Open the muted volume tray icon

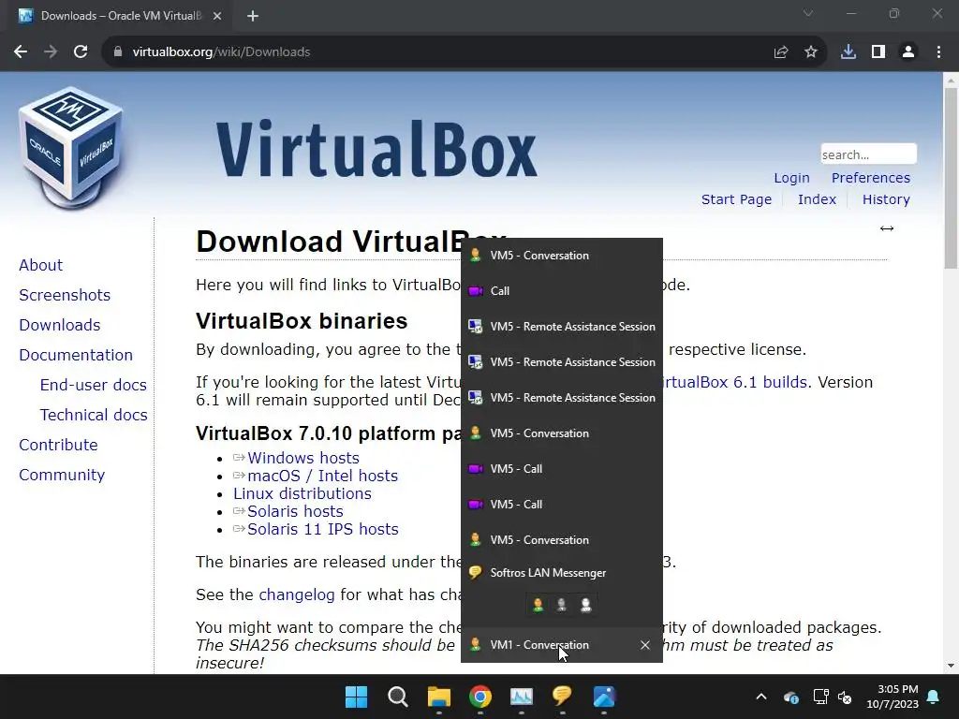[x=846, y=697]
